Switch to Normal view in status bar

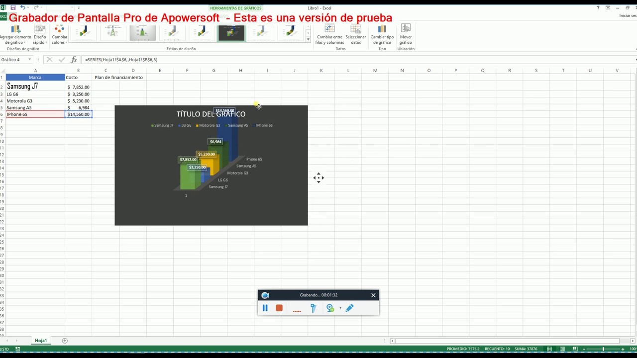549,349
